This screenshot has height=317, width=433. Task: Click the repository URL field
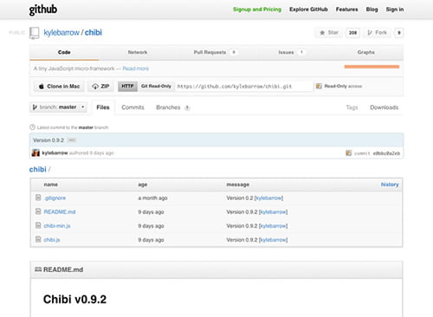pyautogui.click(x=243, y=87)
